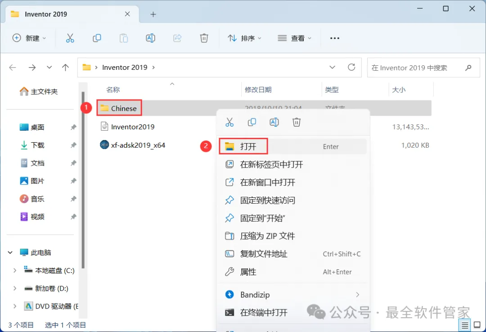Open the 新建 dropdown
The image size is (486, 332).
coord(29,38)
